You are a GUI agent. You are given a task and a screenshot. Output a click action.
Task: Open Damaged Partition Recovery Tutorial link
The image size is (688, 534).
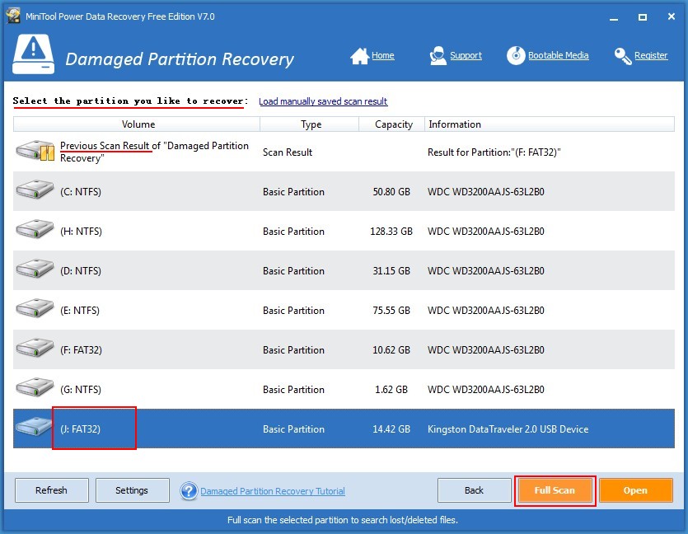point(273,491)
